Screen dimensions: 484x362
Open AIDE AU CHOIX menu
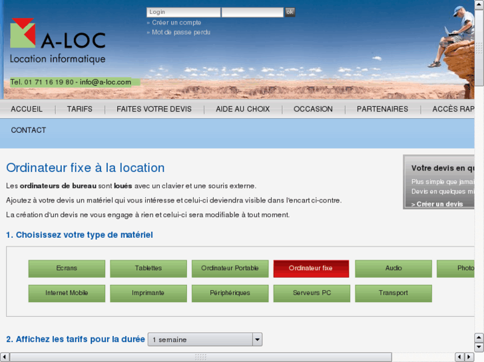tap(242, 109)
